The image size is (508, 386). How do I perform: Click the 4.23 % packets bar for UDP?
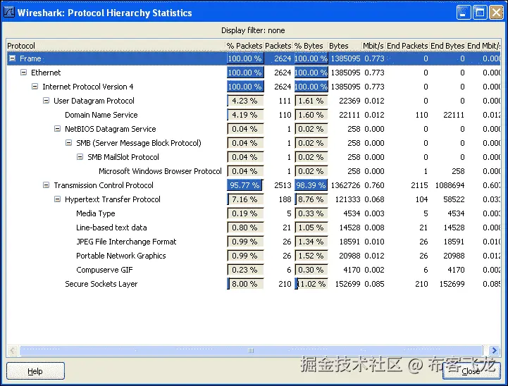pos(245,101)
